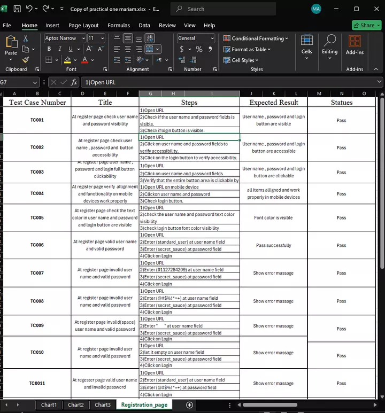Click the green Share button
Image resolution: width=385 pixels, height=413 pixels.
pyautogui.click(x=366, y=25)
